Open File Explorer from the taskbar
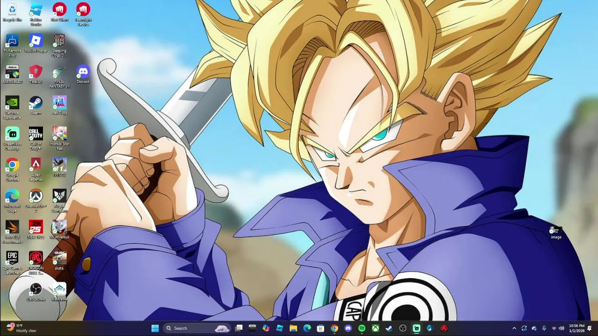The width and height of the screenshot is (598, 336). [x=293, y=328]
